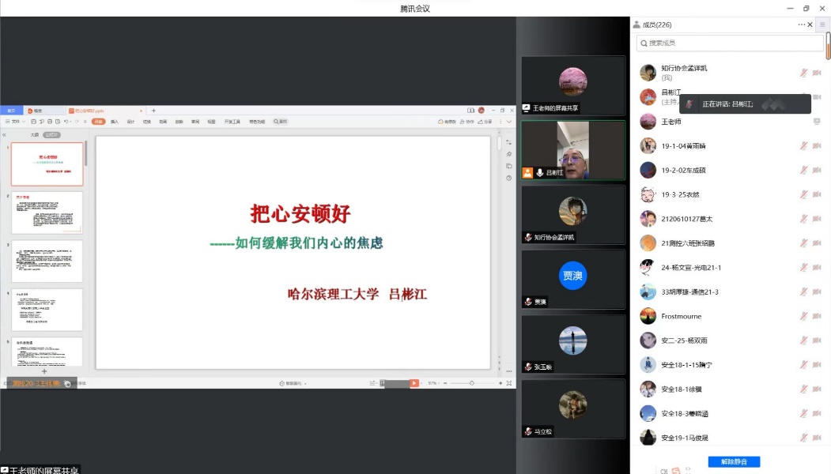
Task: Click the screen share icon beside 王老师
Action: pyautogui.click(x=816, y=122)
